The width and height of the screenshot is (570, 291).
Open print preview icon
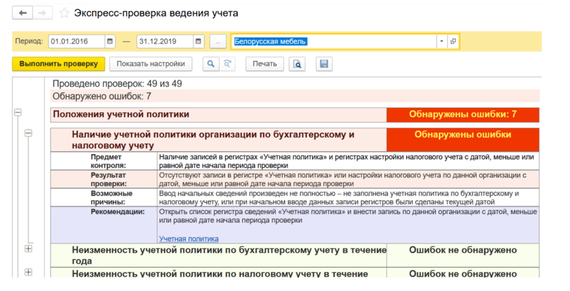tap(297, 64)
